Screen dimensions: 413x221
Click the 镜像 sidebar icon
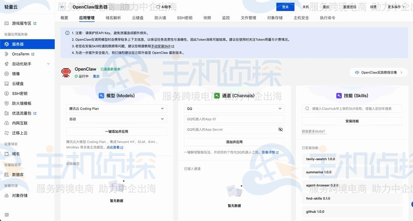[x=7, y=74]
